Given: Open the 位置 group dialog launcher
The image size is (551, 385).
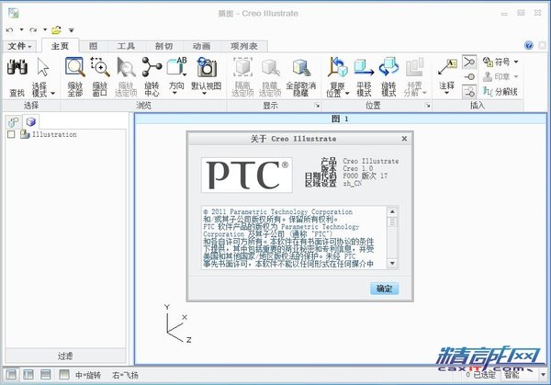Looking at the screenshot, I should point(428,105).
